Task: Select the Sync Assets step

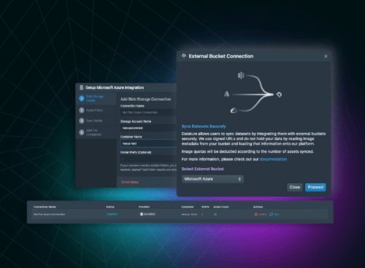Action: [96, 120]
